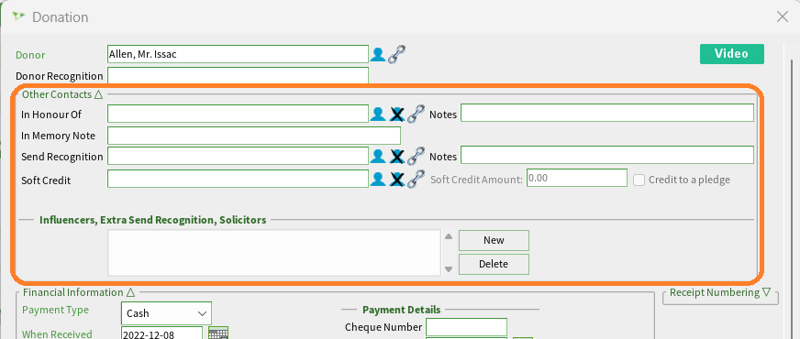Click the link icon beside In Honour Of
800x339 pixels.
point(417,115)
